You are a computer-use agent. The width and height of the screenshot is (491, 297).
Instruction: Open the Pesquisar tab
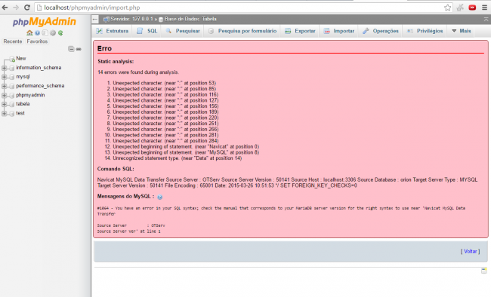click(183, 31)
